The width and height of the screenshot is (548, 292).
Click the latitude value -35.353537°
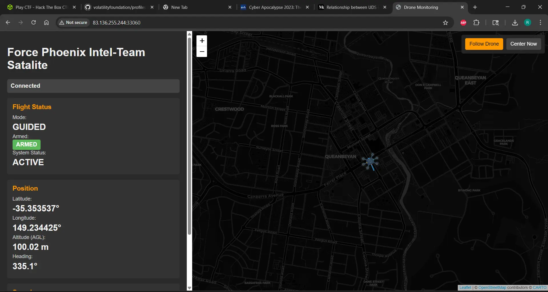(36, 209)
